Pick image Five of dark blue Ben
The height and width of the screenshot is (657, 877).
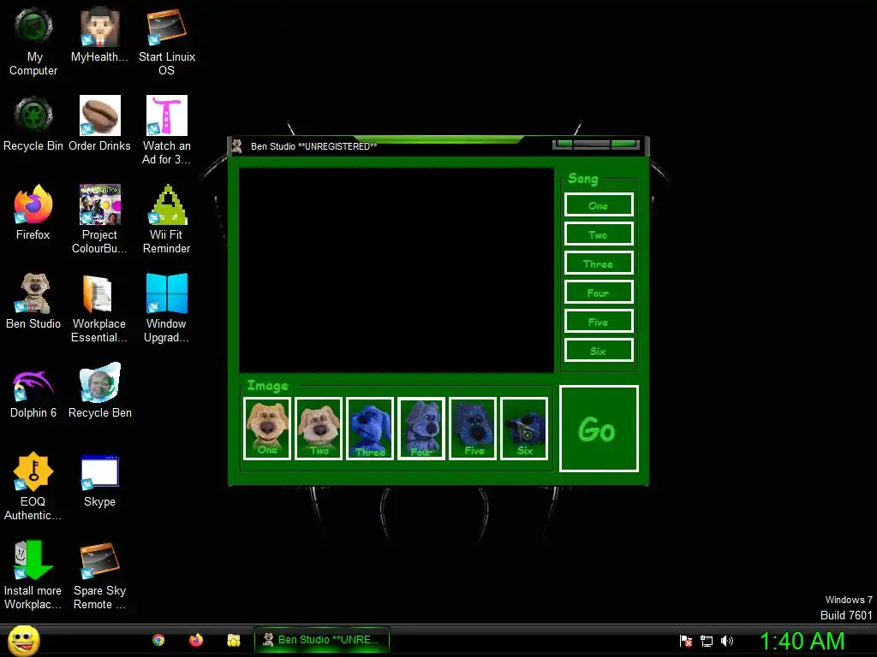pos(473,429)
